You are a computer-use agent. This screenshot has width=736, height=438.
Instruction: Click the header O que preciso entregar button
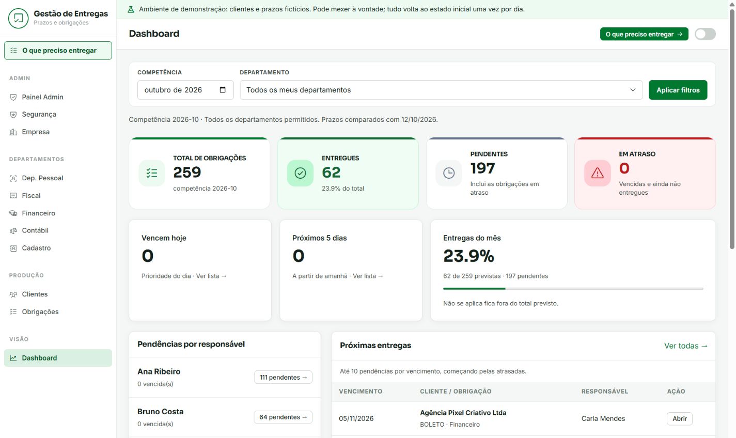coord(644,34)
